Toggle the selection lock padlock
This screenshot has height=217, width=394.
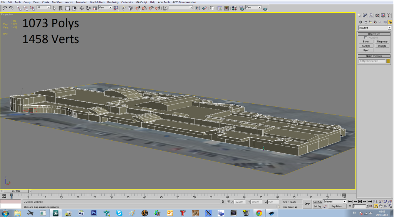coord(223,202)
